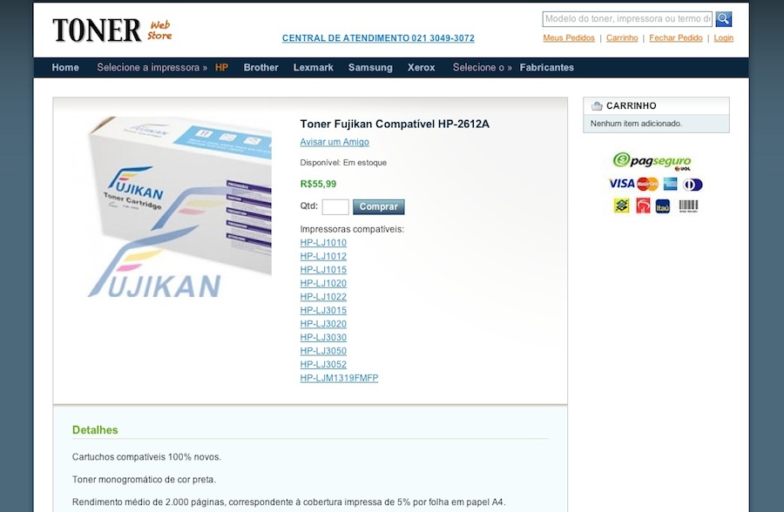The height and width of the screenshot is (512, 784).
Task: Click the Visa card icon
Action: point(621,184)
